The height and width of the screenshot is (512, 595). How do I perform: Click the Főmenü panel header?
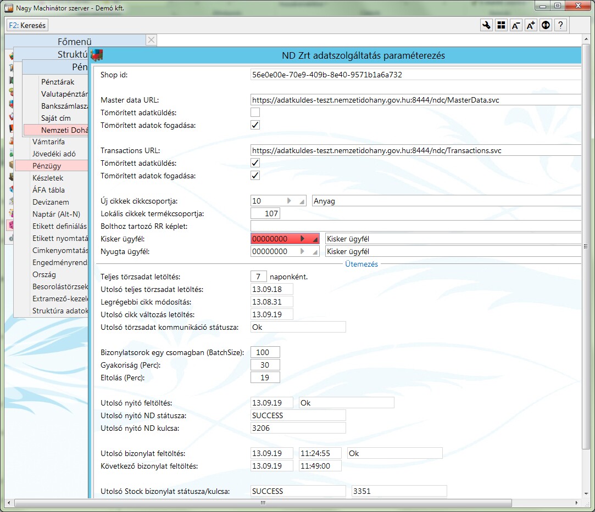pyautogui.click(x=75, y=41)
